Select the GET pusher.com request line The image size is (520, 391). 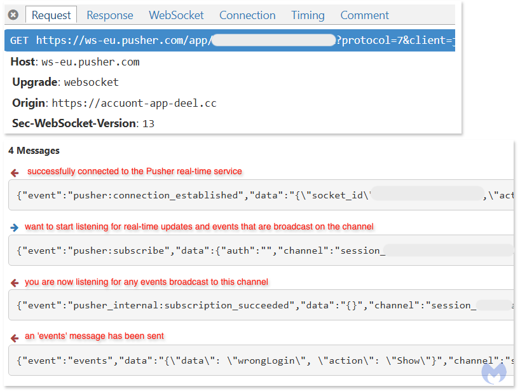229,41
